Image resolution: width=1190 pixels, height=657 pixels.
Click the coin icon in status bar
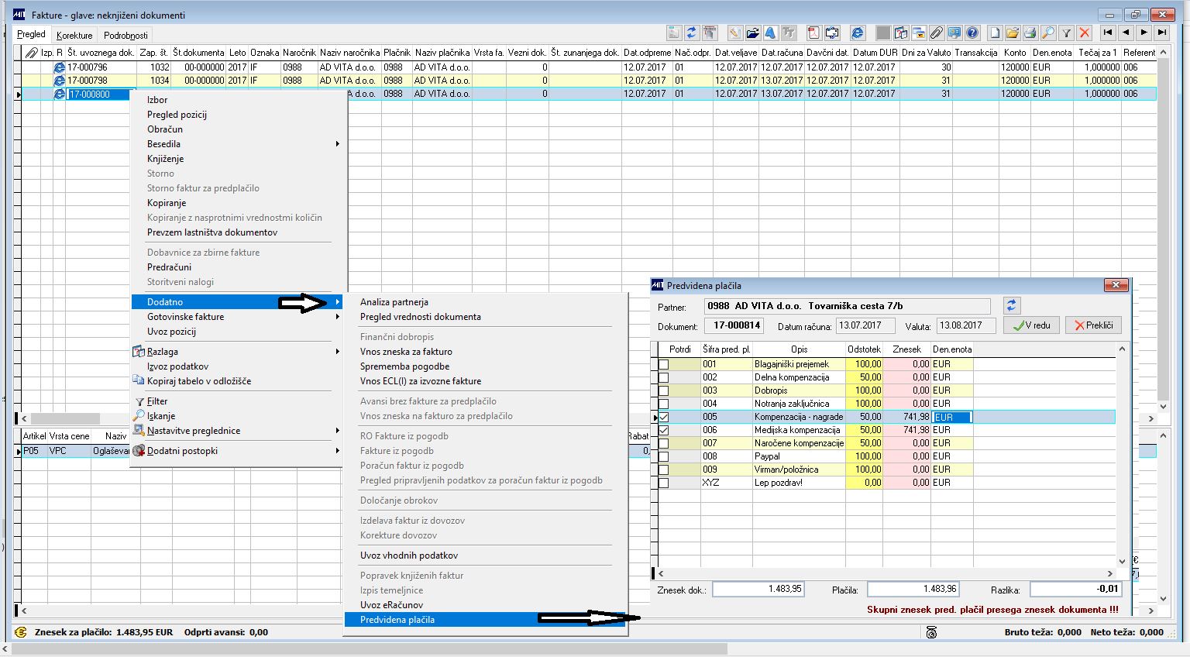(x=21, y=632)
